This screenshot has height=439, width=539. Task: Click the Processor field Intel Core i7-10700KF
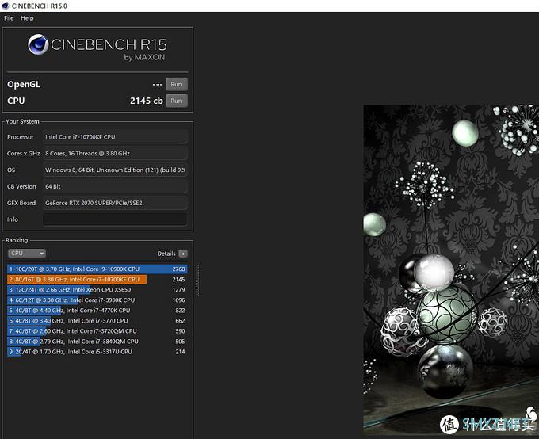coord(115,137)
